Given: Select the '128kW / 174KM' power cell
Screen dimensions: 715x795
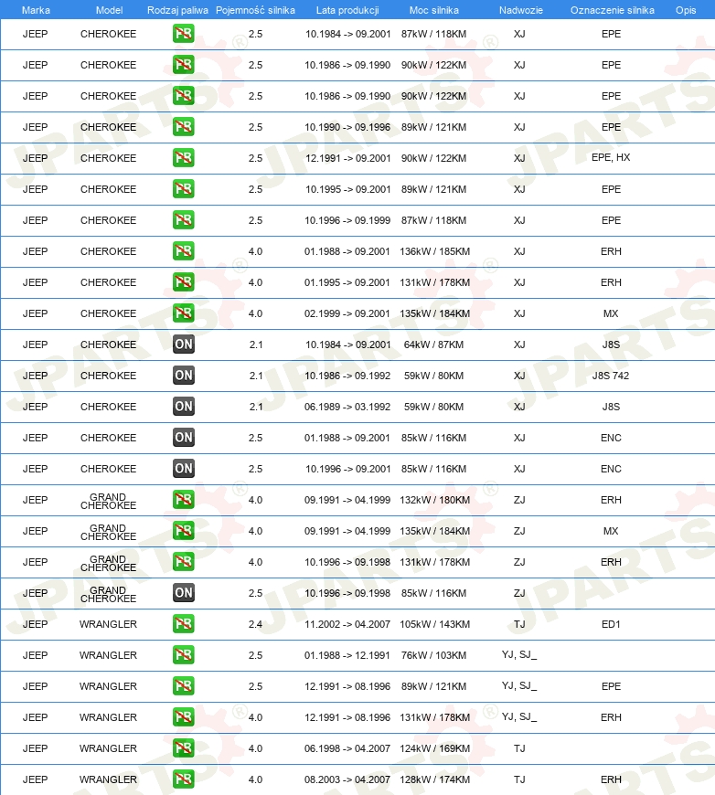Looking at the screenshot, I should point(435,779).
